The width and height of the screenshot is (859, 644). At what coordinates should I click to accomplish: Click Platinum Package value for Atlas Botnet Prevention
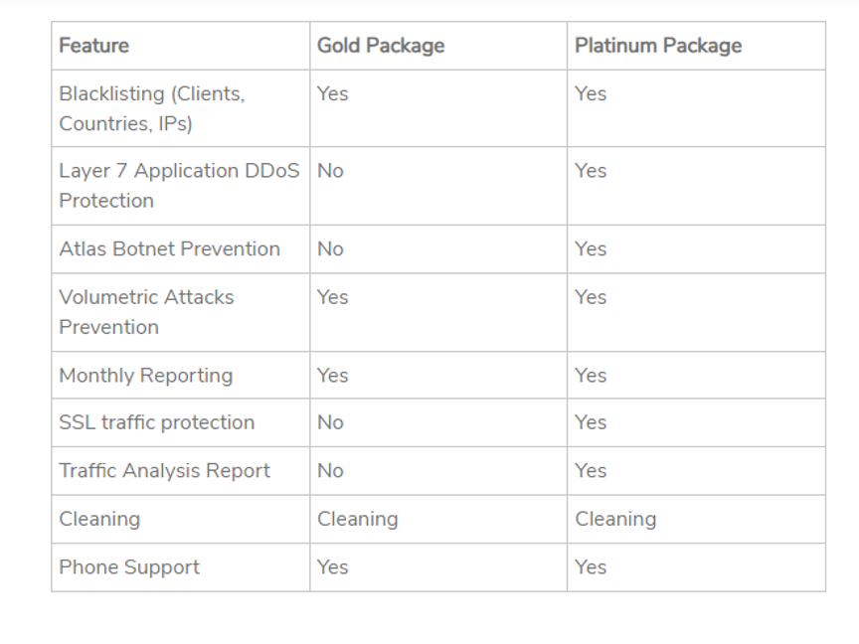(591, 248)
